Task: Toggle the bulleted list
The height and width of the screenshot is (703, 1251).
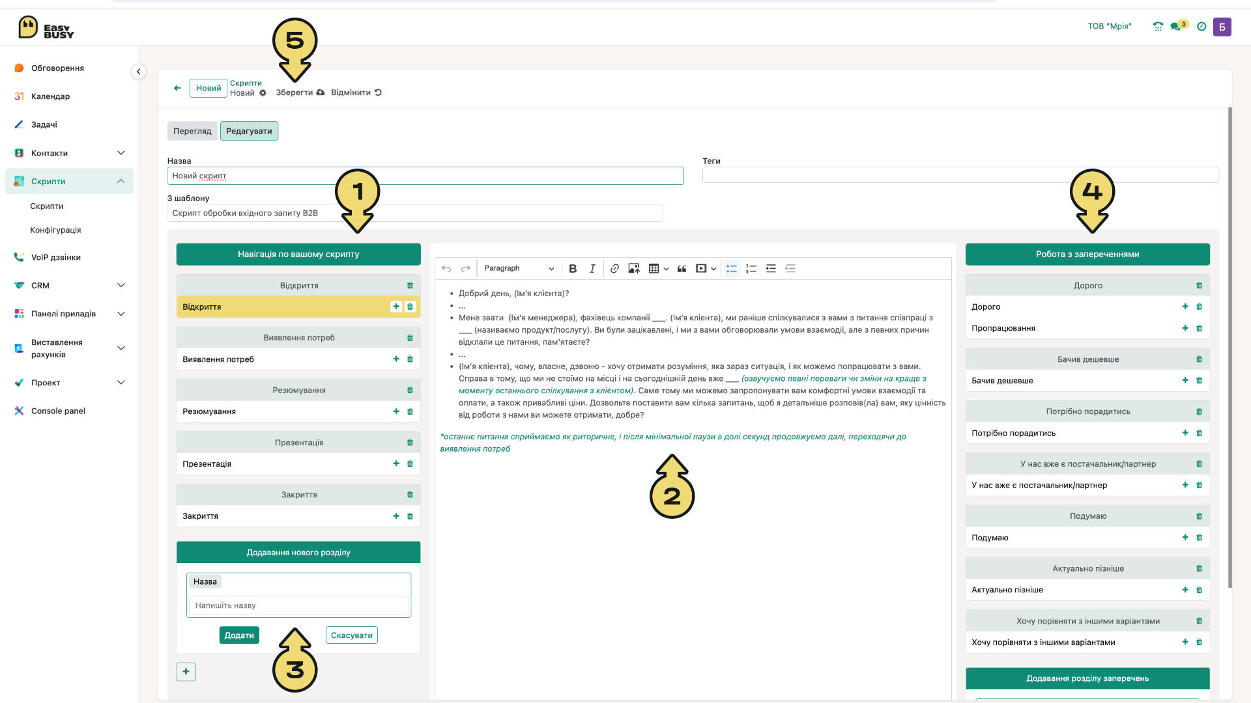Action: [732, 268]
